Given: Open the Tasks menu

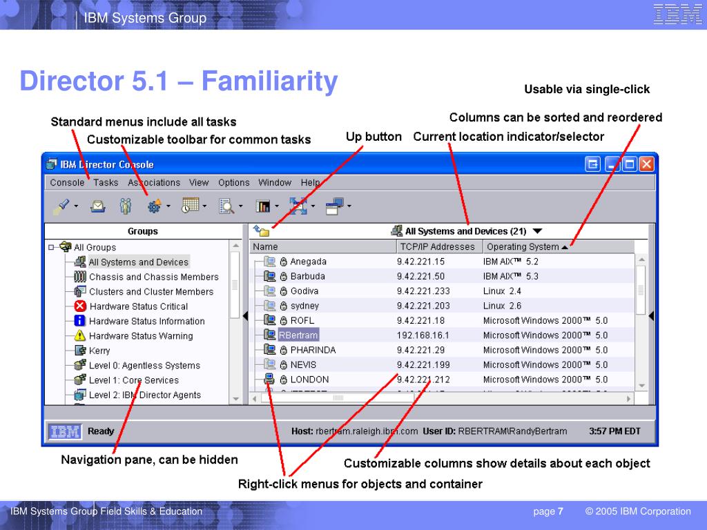Looking at the screenshot, I should tap(106, 182).
